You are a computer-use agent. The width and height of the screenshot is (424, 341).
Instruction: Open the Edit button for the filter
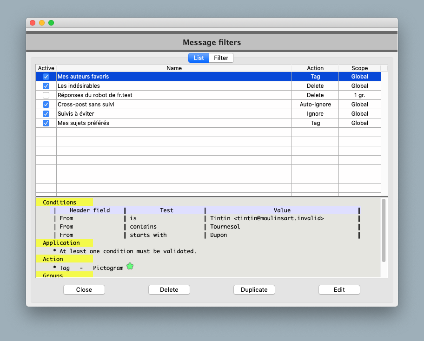[339, 289]
